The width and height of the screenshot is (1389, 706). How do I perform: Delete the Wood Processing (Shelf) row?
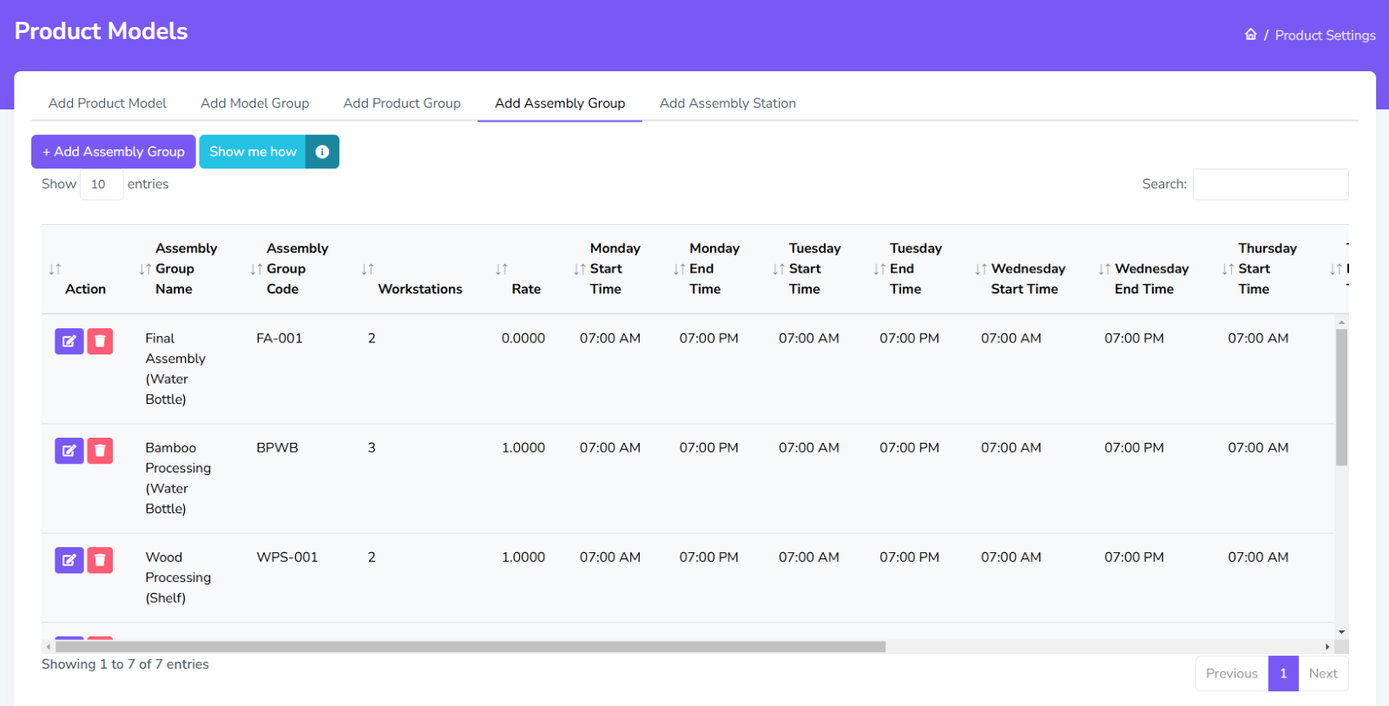(x=100, y=560)
